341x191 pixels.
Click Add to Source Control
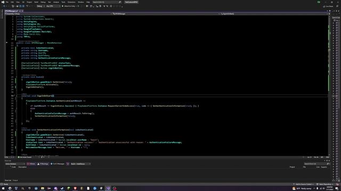tap(303, 184)
